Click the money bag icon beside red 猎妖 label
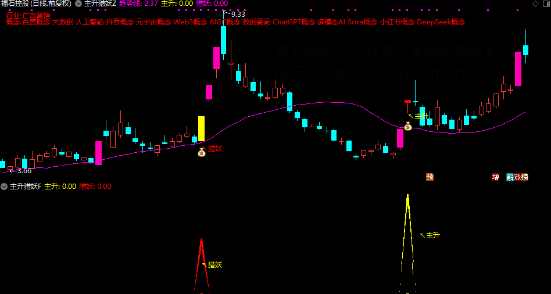Screen dimensions: 551x294 [201, 152]
